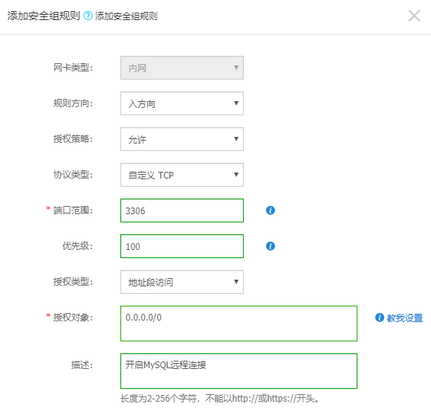Click the 授权对象 textarea with 0.0.0.0/0
Image resolution: width=431 pixels, height=418 pixels.
click(x=239, y=324)
